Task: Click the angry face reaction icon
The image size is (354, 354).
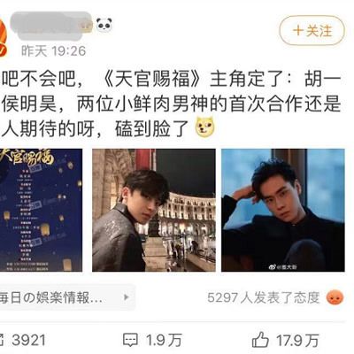Action: [335, 297]
